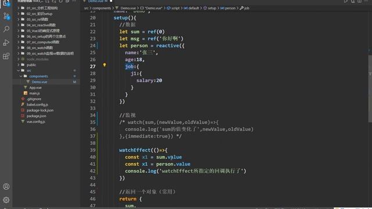Click the Split Editor icon

point(360,1)
